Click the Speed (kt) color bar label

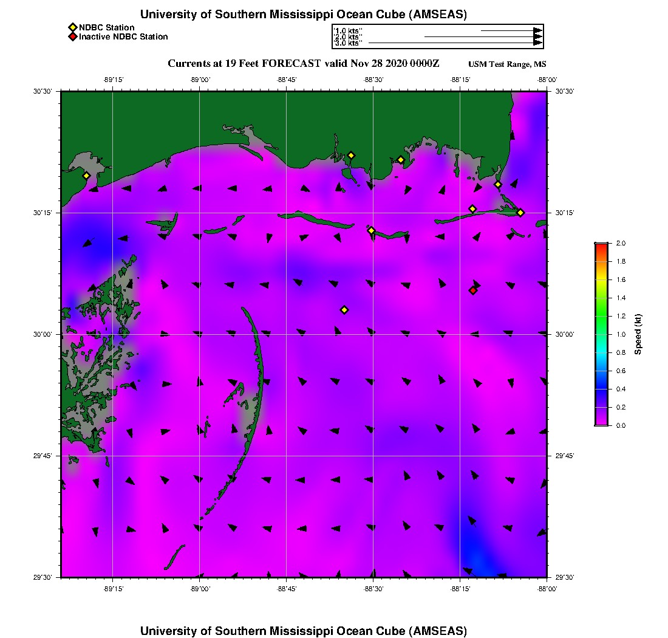[638, 334]
